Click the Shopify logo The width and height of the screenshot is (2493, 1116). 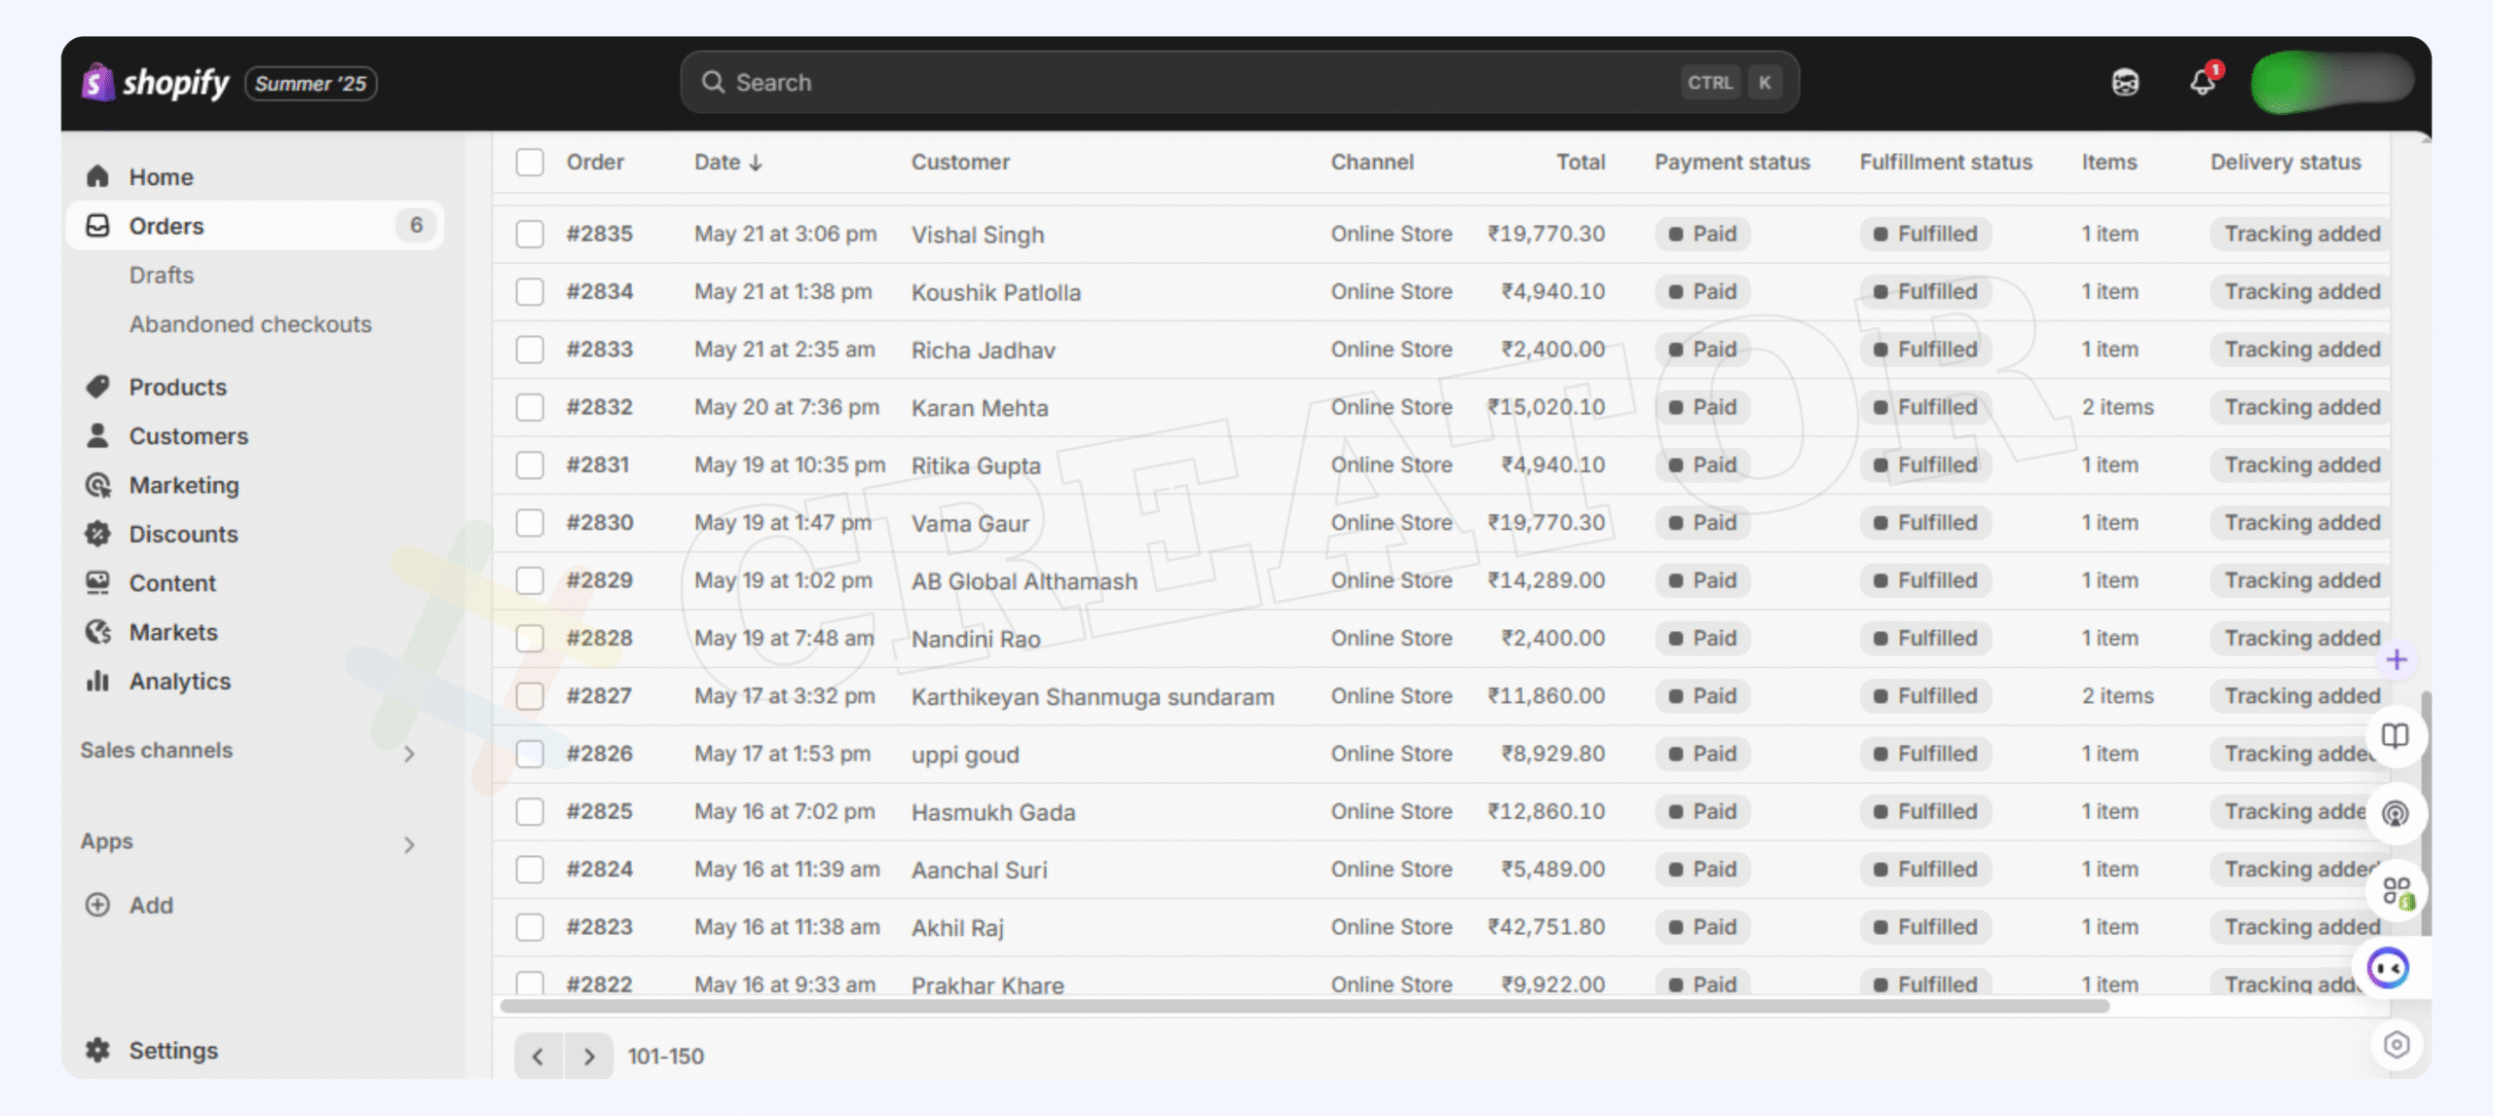[x=156, y=83]
